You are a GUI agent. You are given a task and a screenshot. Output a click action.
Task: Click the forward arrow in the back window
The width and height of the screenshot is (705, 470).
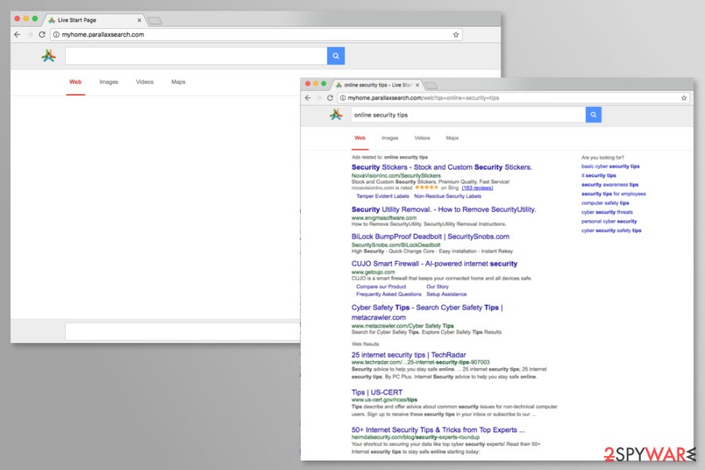29,34
